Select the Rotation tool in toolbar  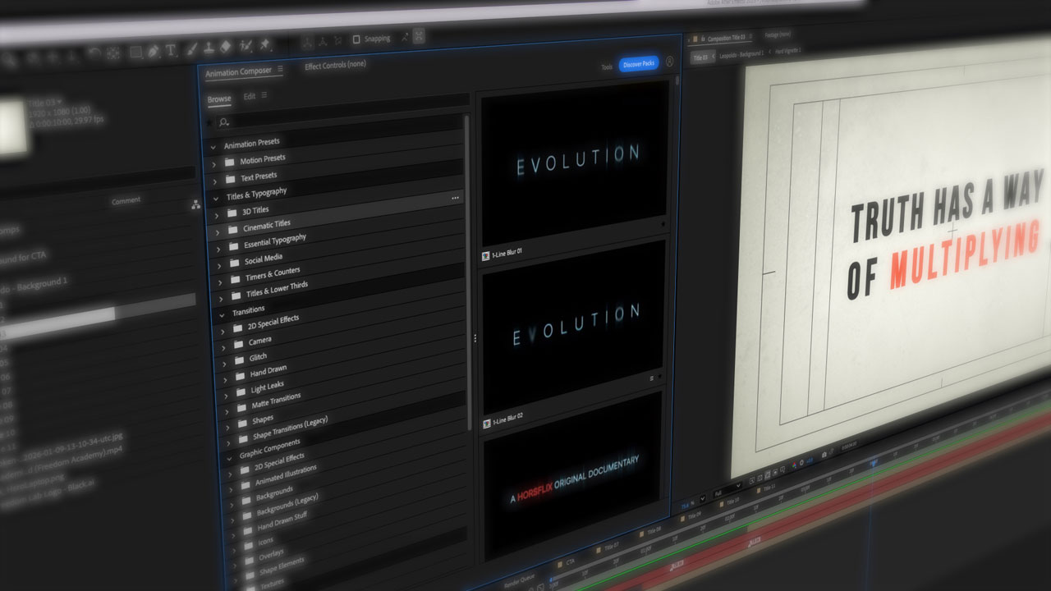coord(94,53)
